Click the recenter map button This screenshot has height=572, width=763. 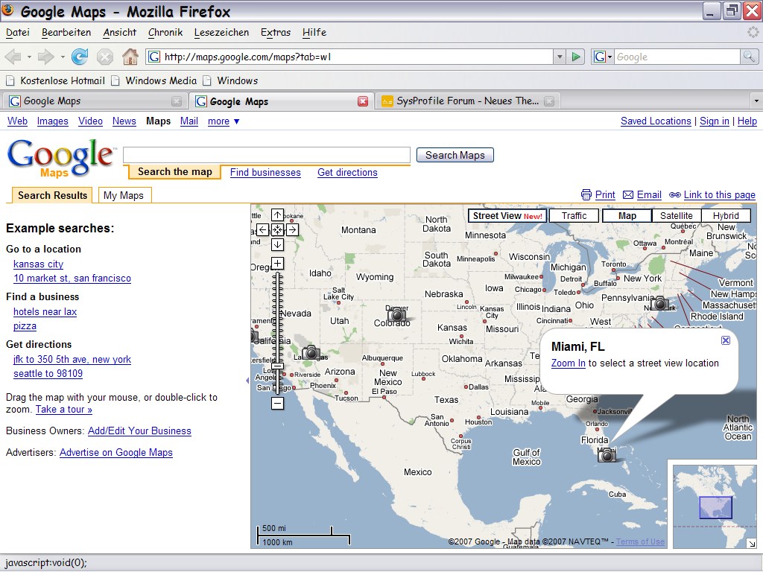[x=277, y=229]
